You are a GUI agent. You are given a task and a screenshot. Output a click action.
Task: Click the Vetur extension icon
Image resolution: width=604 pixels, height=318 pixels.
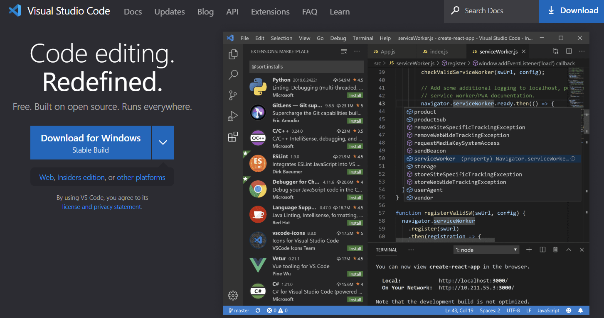pos(258,265)
